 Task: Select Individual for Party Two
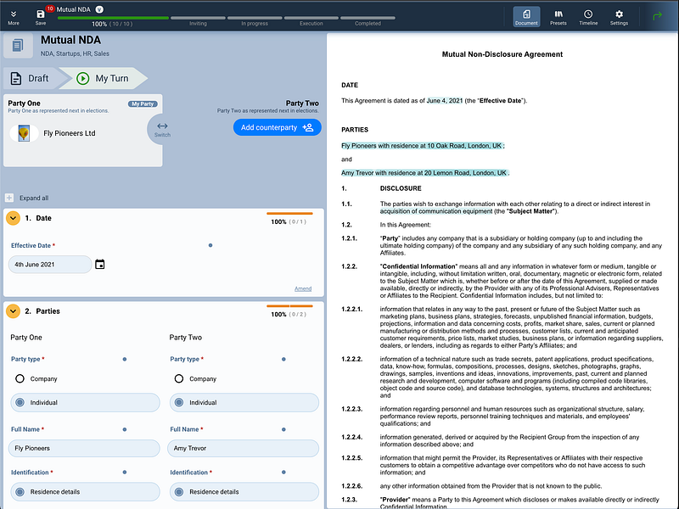click(x=244, y=402)
